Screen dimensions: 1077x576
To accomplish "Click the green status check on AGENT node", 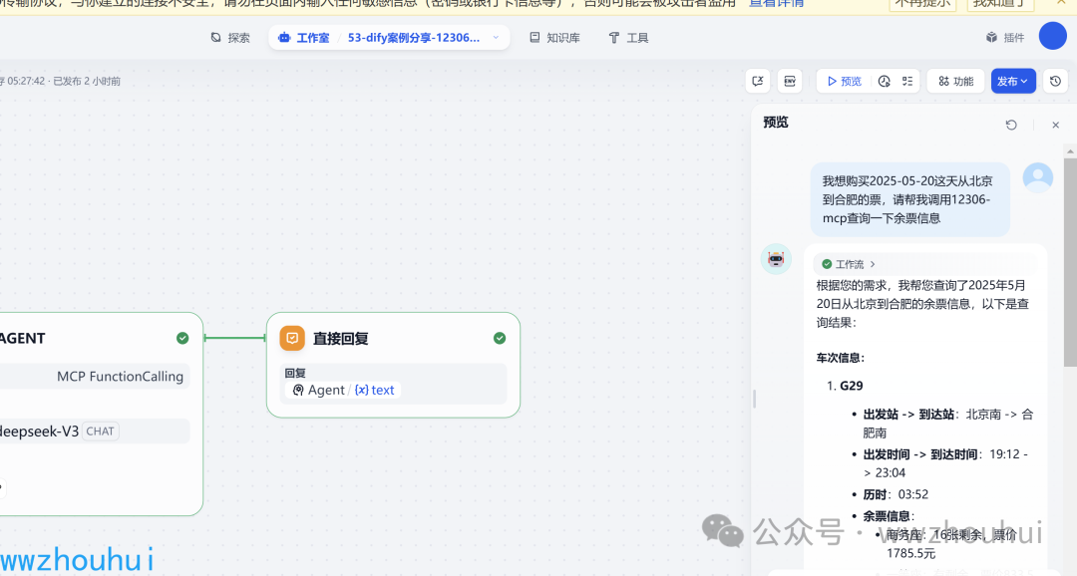I will (182, 338).
